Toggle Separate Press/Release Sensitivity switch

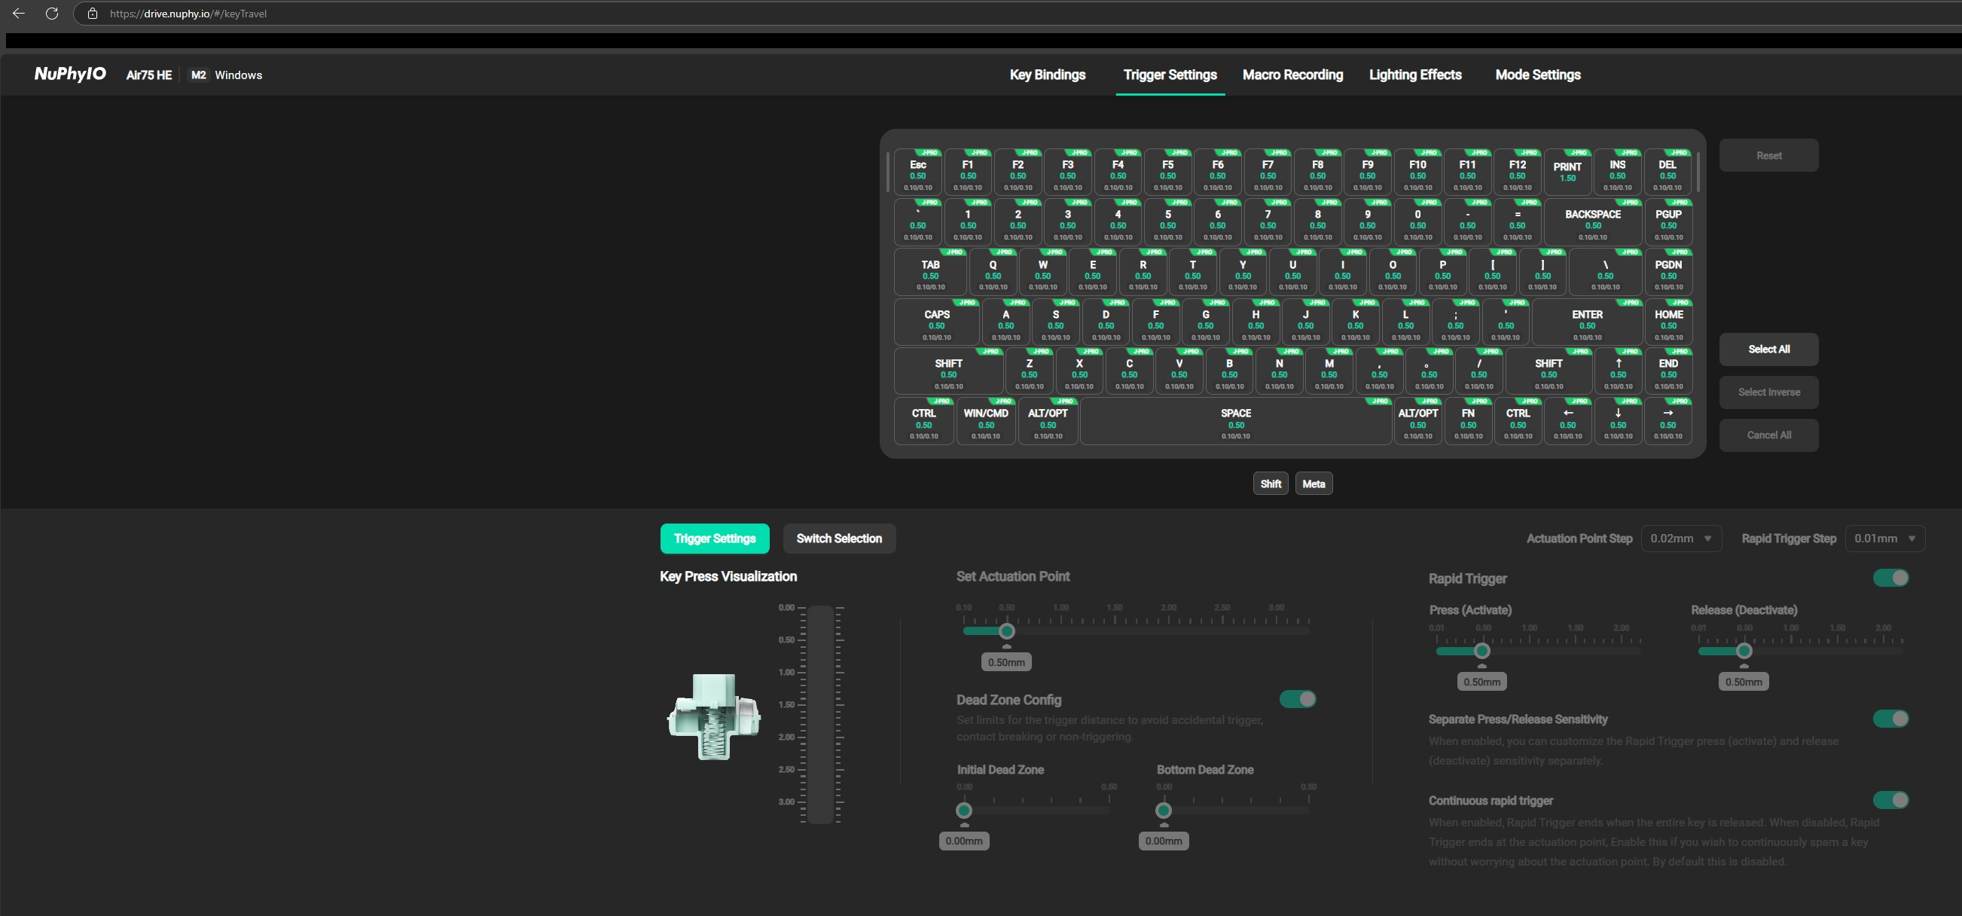[x=1890, y=719]
